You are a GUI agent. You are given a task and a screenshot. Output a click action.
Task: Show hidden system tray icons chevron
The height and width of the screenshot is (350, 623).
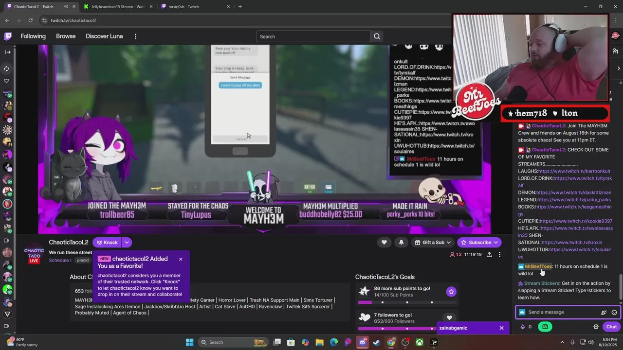point(562,342)
